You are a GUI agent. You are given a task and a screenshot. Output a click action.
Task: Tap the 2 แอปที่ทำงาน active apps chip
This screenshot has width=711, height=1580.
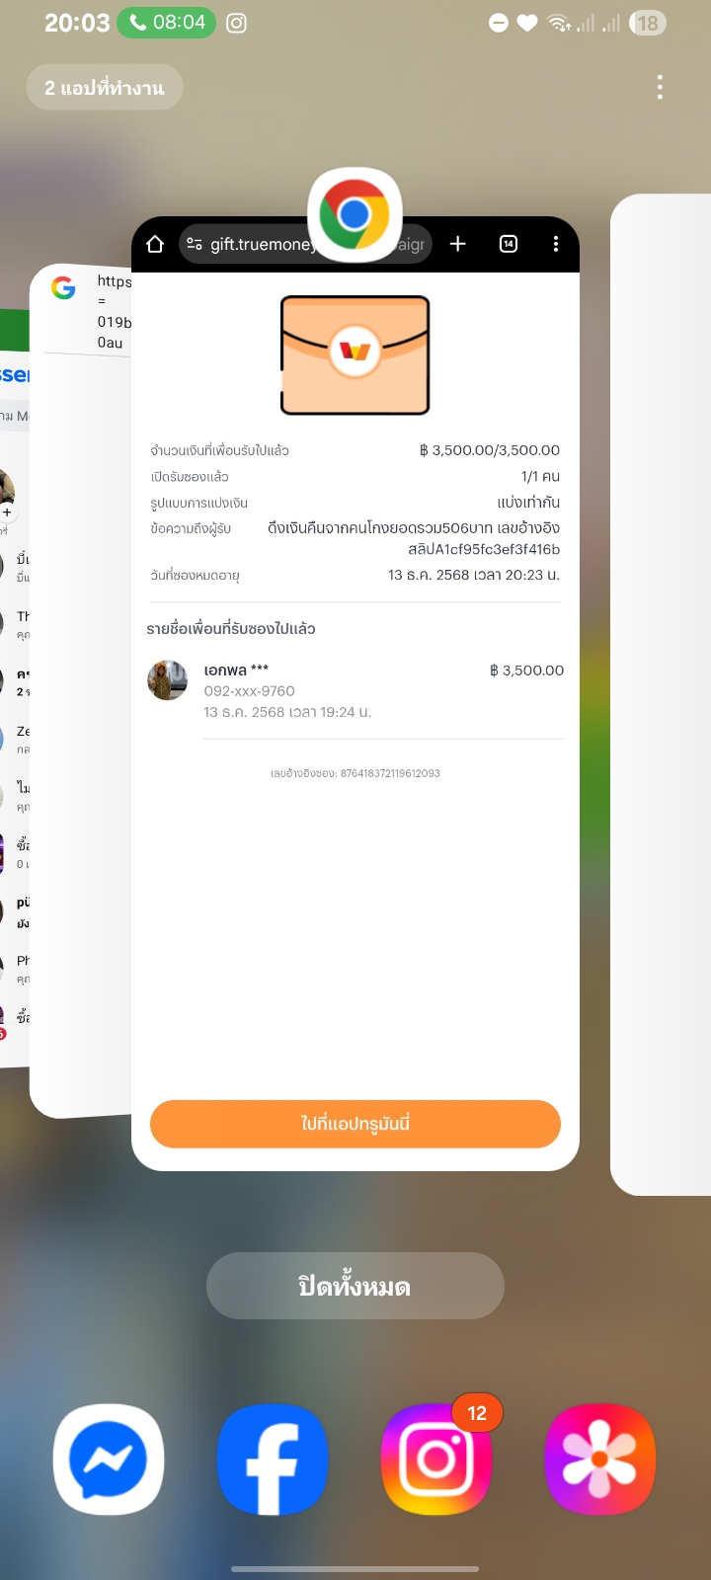point(105,87)
